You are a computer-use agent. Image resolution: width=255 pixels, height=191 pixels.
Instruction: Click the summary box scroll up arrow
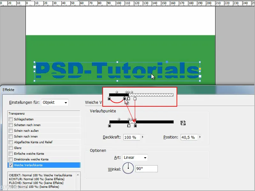click(x=78, y=175)
